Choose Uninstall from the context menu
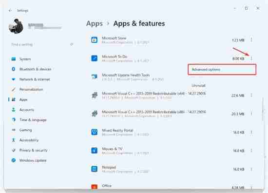Screen dimensions: 268x193 [x=198, y=85]
